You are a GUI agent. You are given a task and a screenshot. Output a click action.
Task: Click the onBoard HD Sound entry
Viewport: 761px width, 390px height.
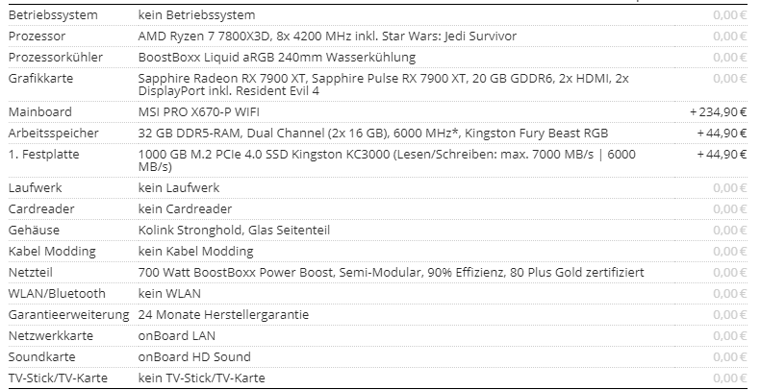coord(194,357)
